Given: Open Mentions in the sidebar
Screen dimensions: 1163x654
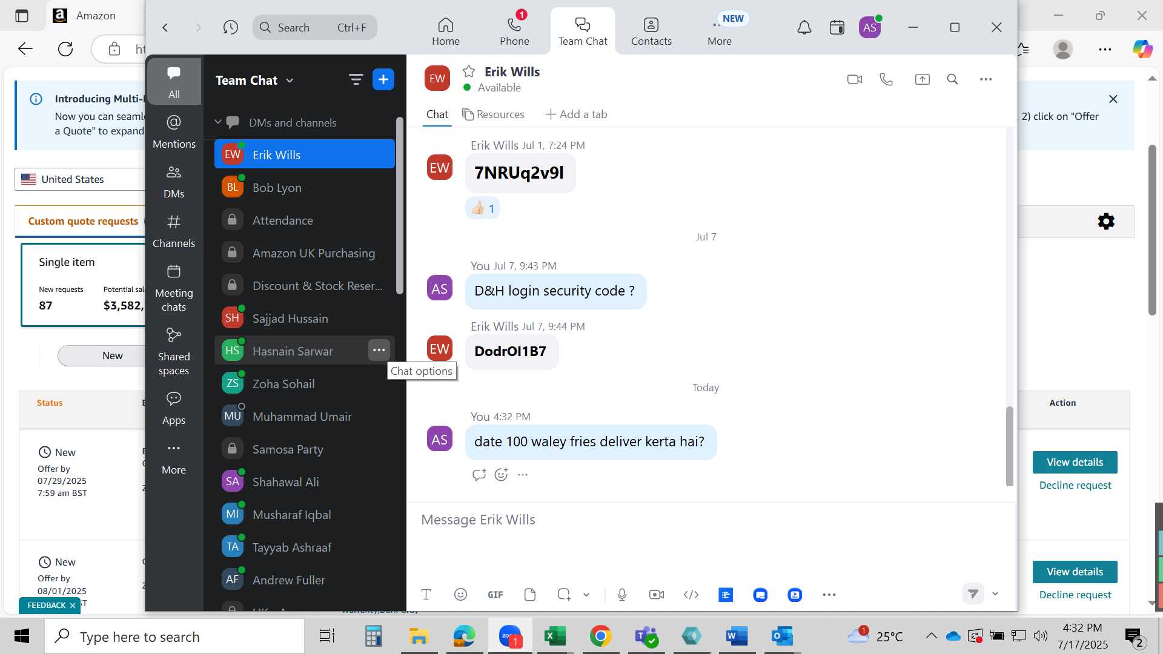Looking at the screenshot, I should tap(174, 131).
